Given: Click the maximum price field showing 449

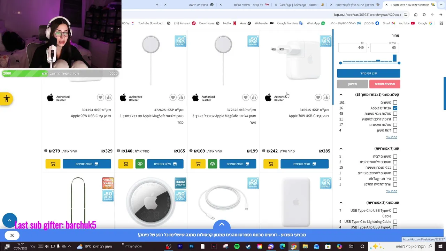Looking at the screenshot, I should click(353, 48).
